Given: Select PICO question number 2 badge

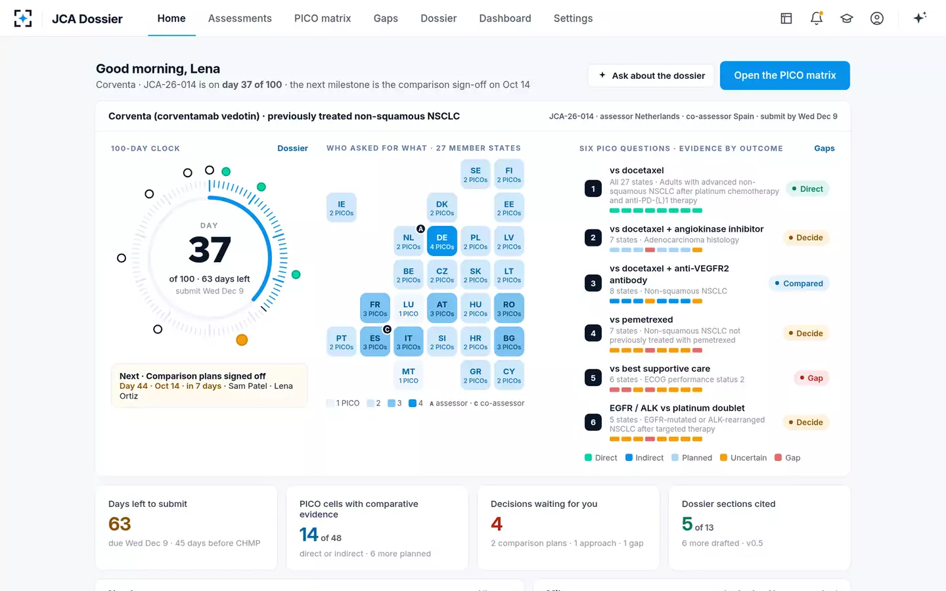Looking at the screenshot, I should [x=593, y=238].
